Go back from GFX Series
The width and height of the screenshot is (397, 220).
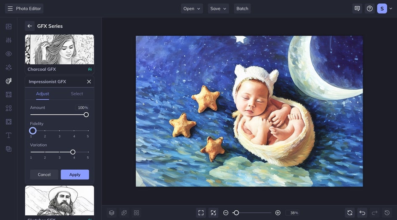pyautogui.click(x=29, y=26)
